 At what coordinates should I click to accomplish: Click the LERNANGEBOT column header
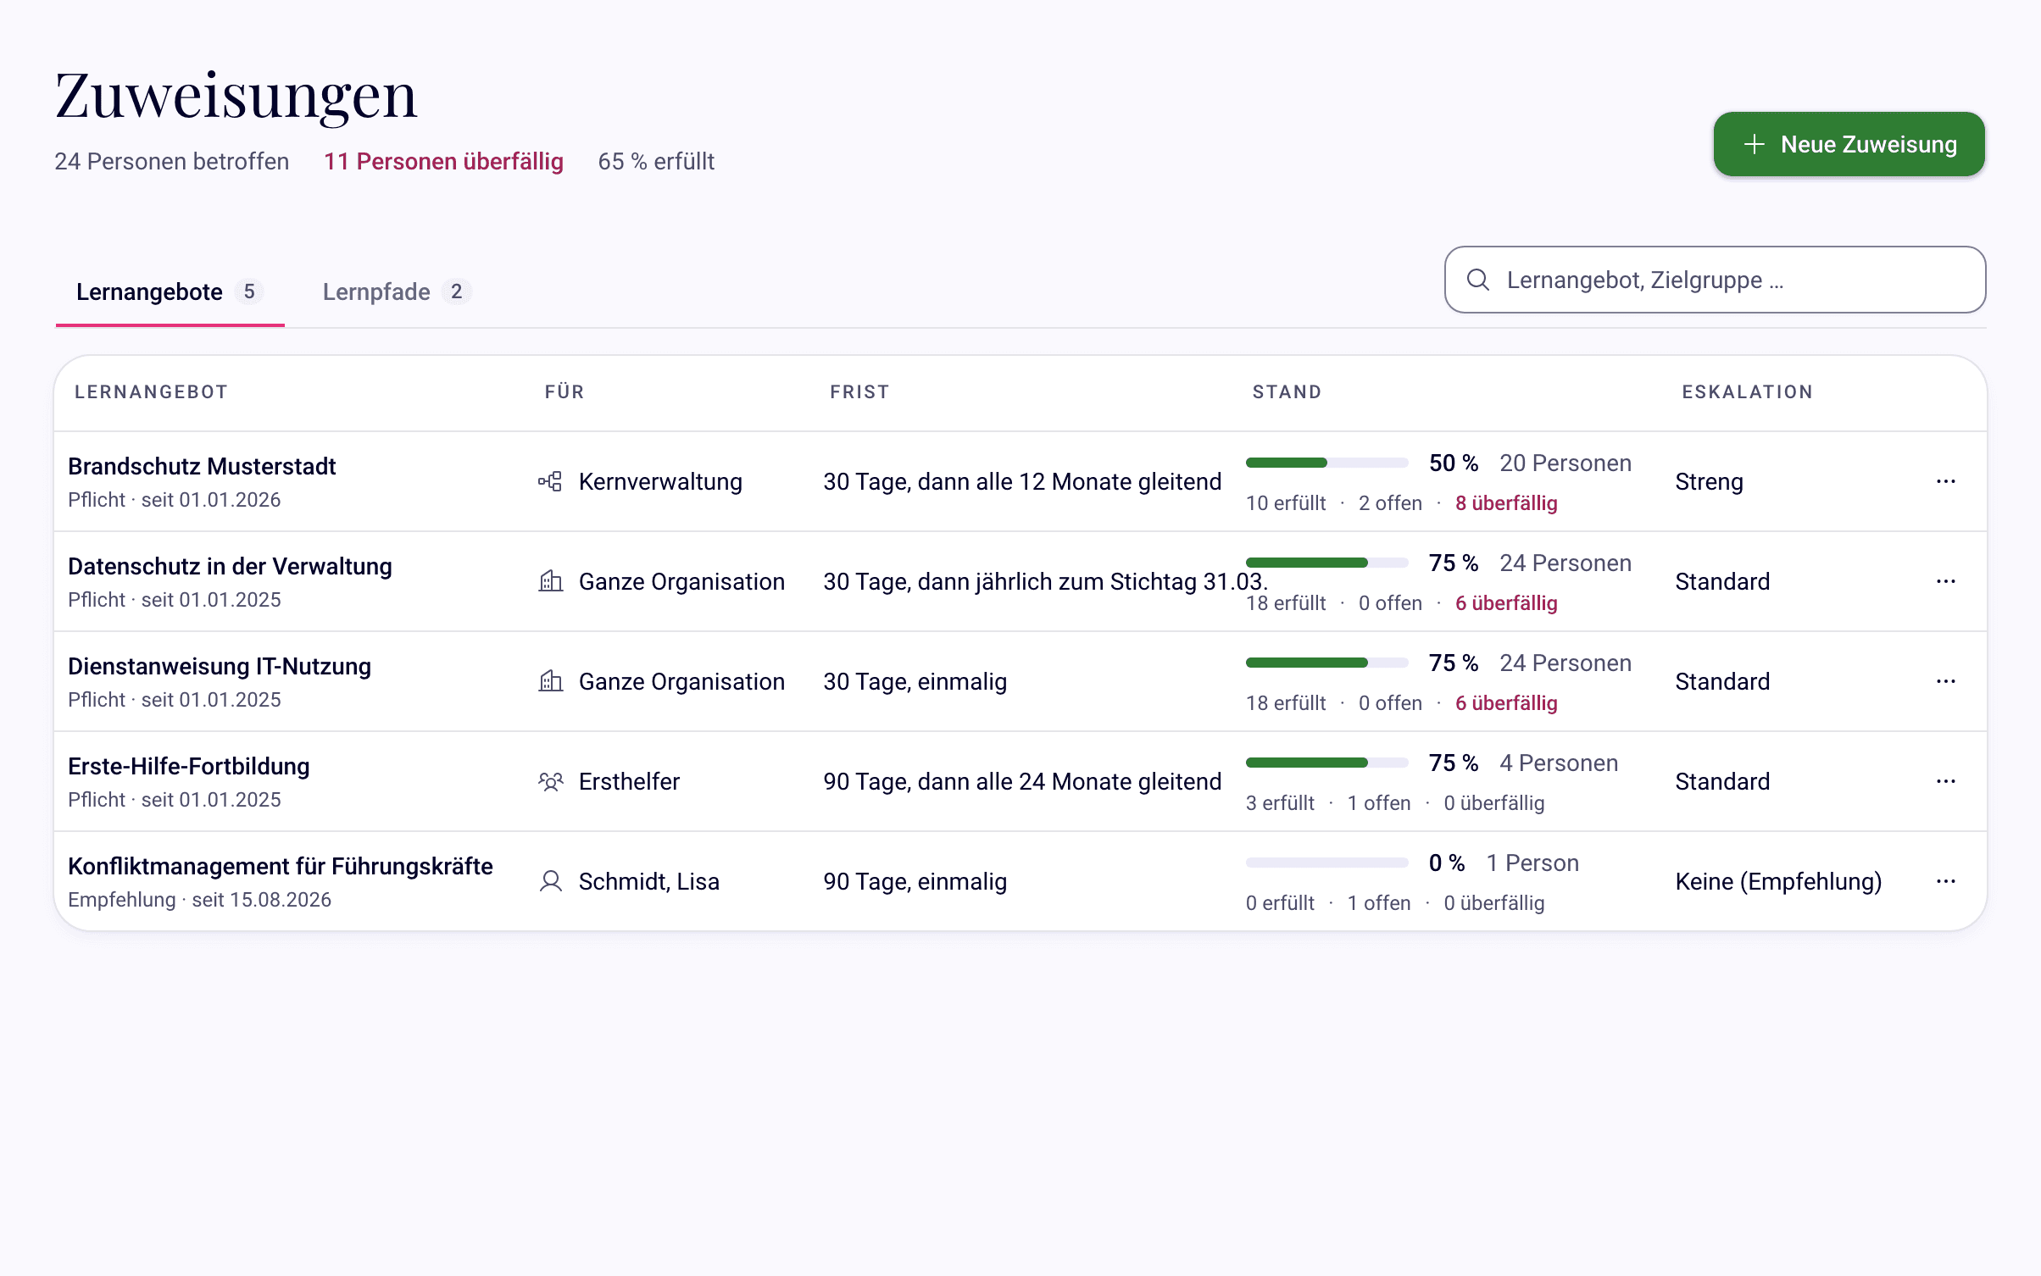click(x=152, y=391)
